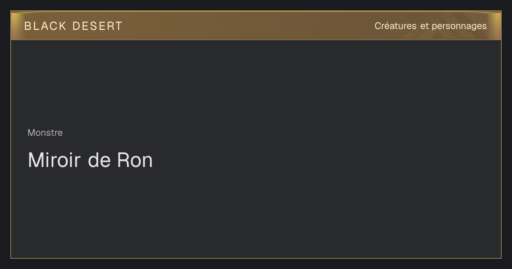Click the word DESERT in the header

click(98, 26)
